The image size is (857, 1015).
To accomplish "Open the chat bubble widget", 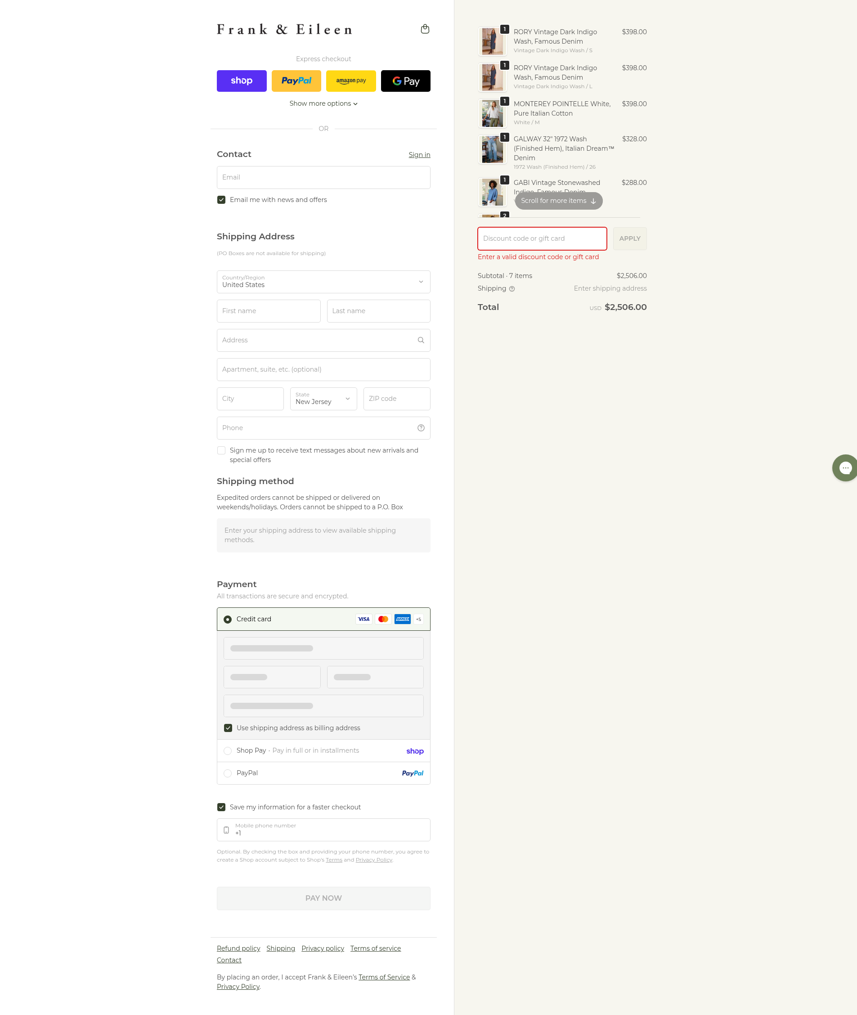I will 845,467.
